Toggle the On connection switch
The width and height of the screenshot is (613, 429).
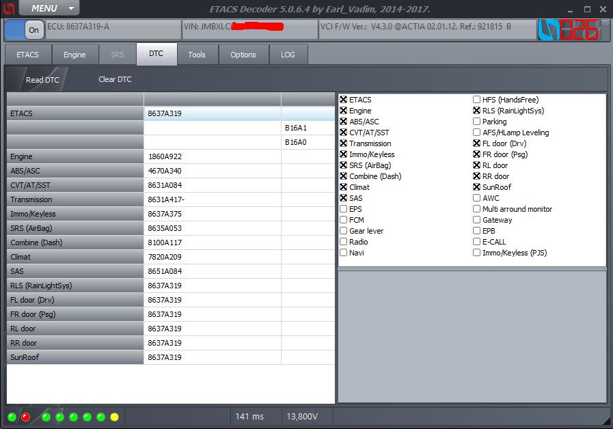(x=25, y=29)
